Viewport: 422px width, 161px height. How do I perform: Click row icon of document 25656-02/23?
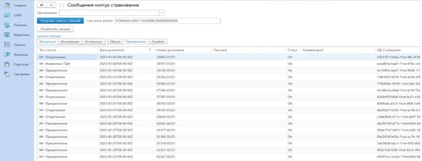(x=42, y=117)
